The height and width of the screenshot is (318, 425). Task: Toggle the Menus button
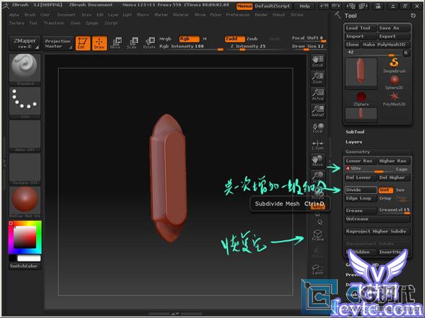244,6
